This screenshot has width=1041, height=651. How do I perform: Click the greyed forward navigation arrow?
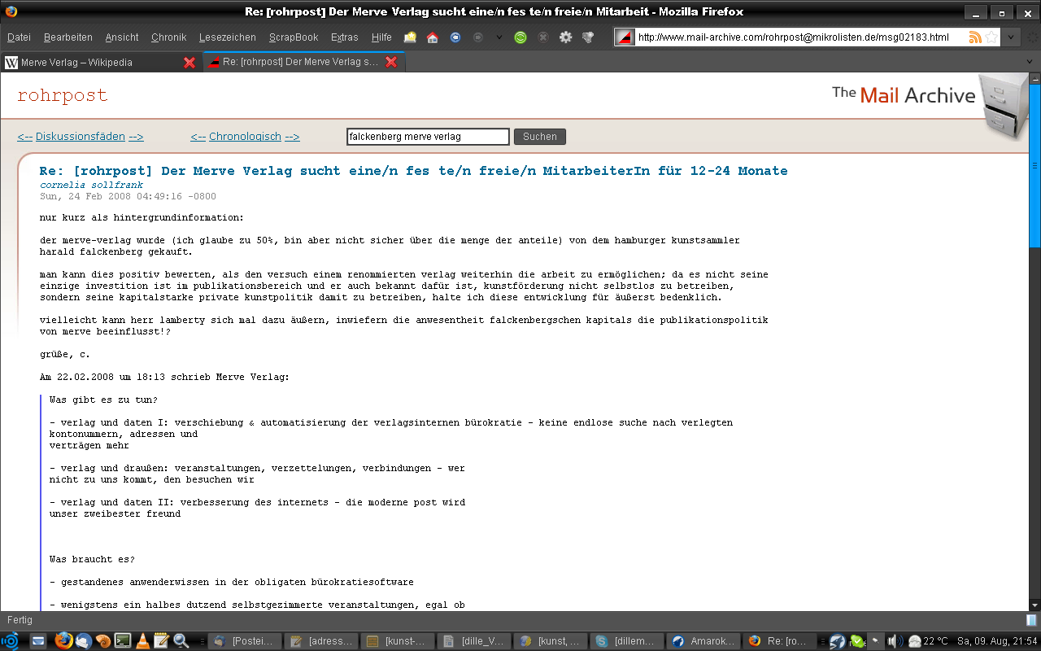(x=478, y=37)
